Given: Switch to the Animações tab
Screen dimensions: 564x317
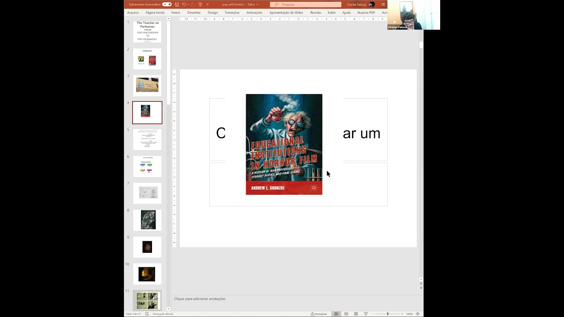Looking at the screenshot, I should click(x=254, y=12).
